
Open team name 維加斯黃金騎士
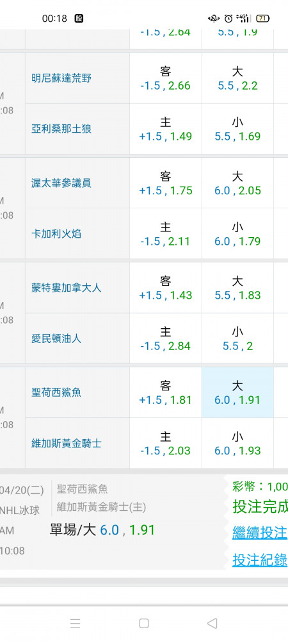[x=67, y=443]
